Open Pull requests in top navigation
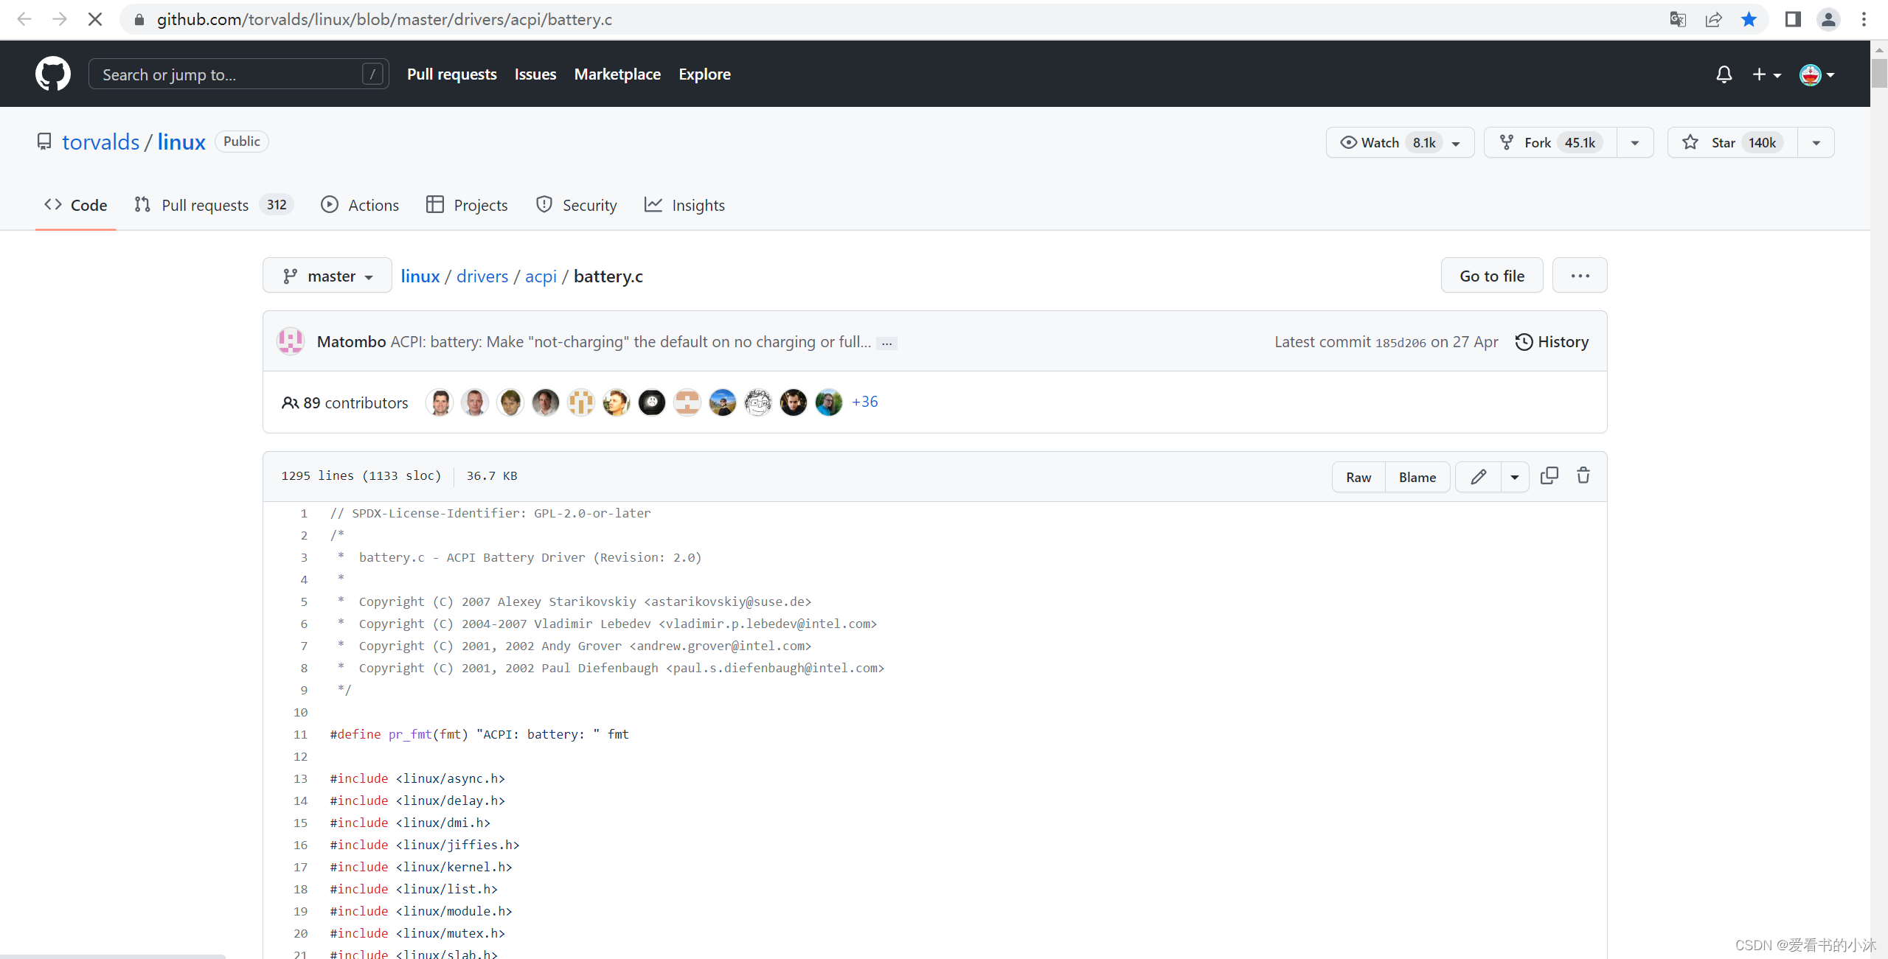 point(451,74)
